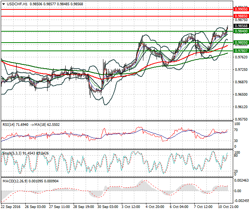Select the 0.99050 red resistance price label
249x211 pixels.
pyautogui.click(x=241, y=9)
